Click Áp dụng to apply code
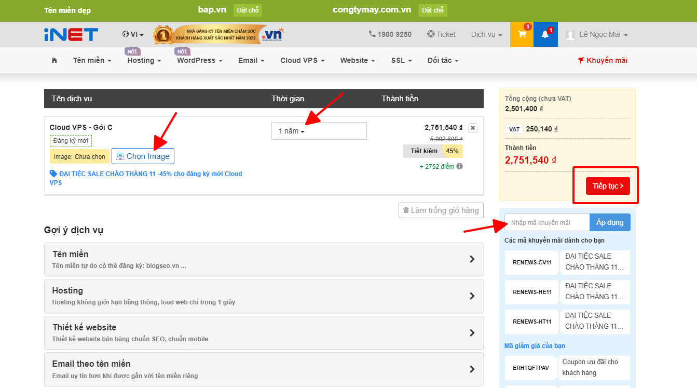Screen dimensions: 697x388 (x=610, y=222)
